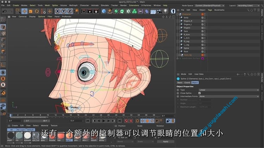This screenshot has height=148, width=264.
Task: Add a Camera object icon
Action: point(159,11)
